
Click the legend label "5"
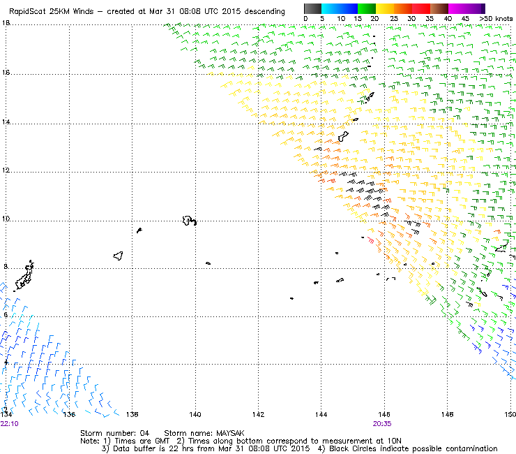click(322, 19)
